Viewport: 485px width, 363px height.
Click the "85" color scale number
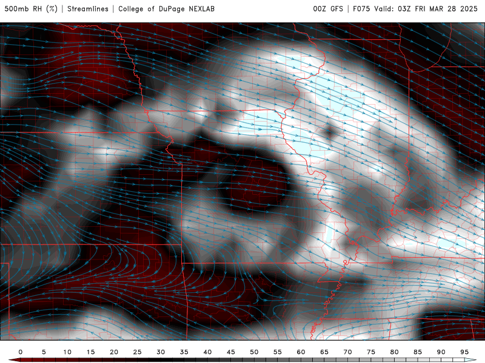click(418, 352)
